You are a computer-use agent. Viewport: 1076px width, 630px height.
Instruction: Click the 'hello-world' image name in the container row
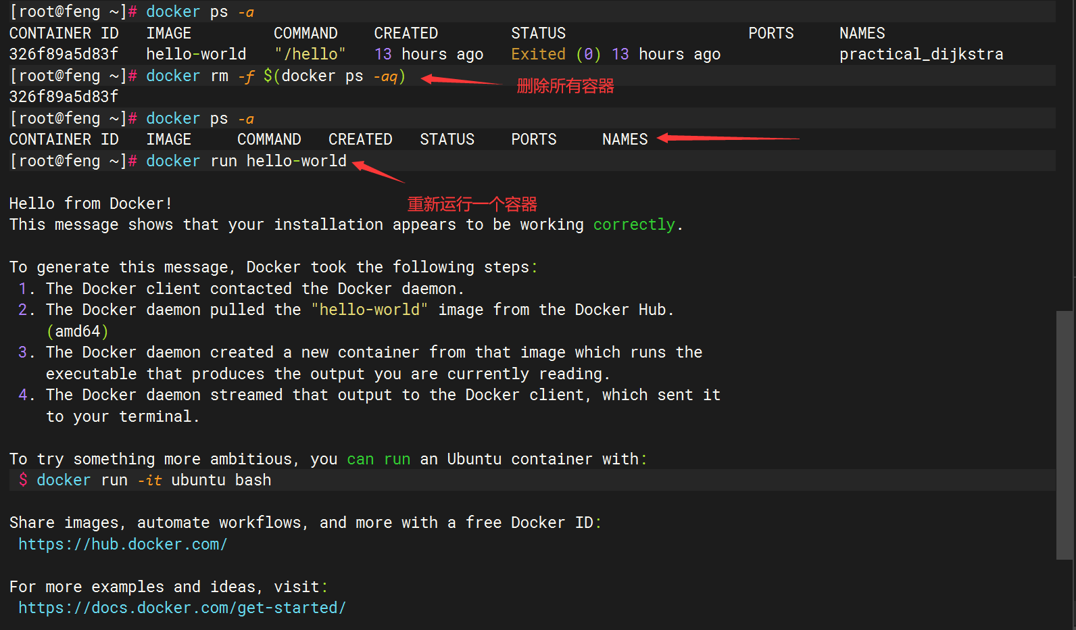pos(196,54)
